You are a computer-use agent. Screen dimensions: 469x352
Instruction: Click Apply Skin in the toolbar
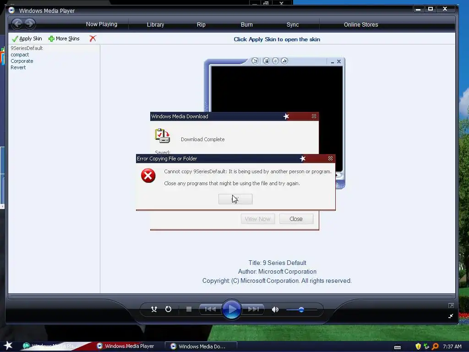click(x=27, y=38)
